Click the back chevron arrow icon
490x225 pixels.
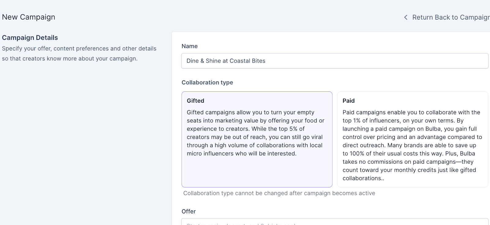click(x=406, y=17)
